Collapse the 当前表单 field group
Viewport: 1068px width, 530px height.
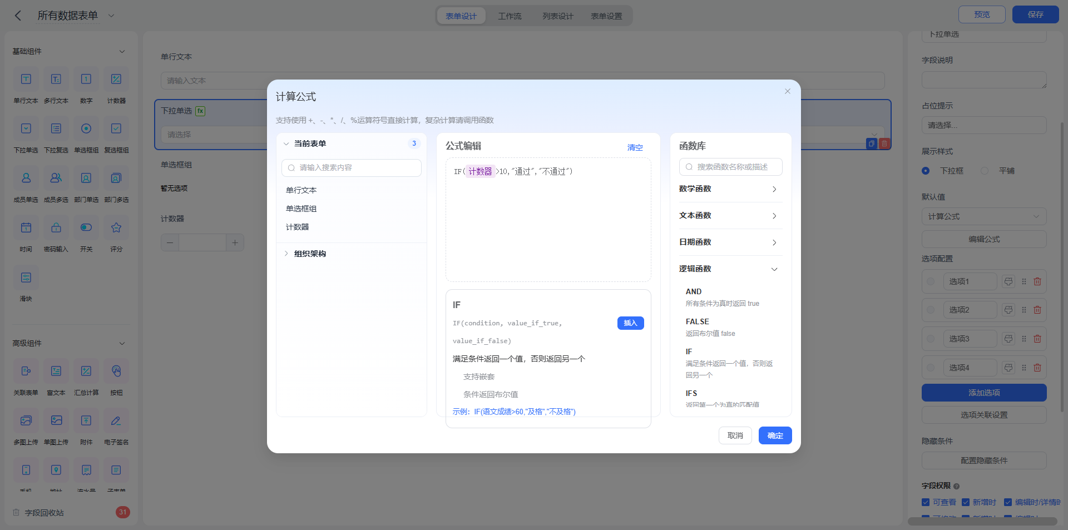286,143
